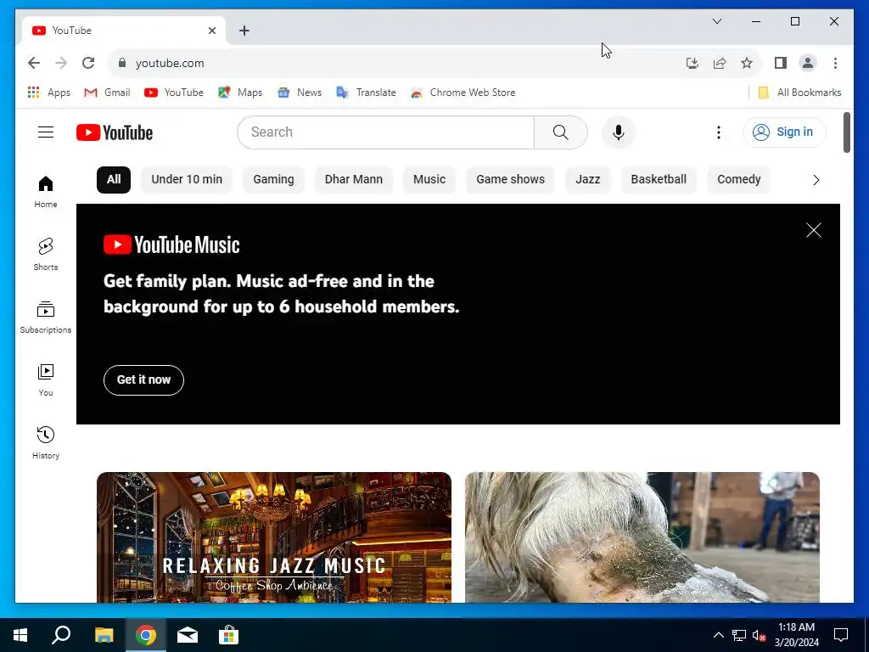The image size is (869, 652).
Task: Bookmark this tab with star icon
Action: click(x=747, y=63)
